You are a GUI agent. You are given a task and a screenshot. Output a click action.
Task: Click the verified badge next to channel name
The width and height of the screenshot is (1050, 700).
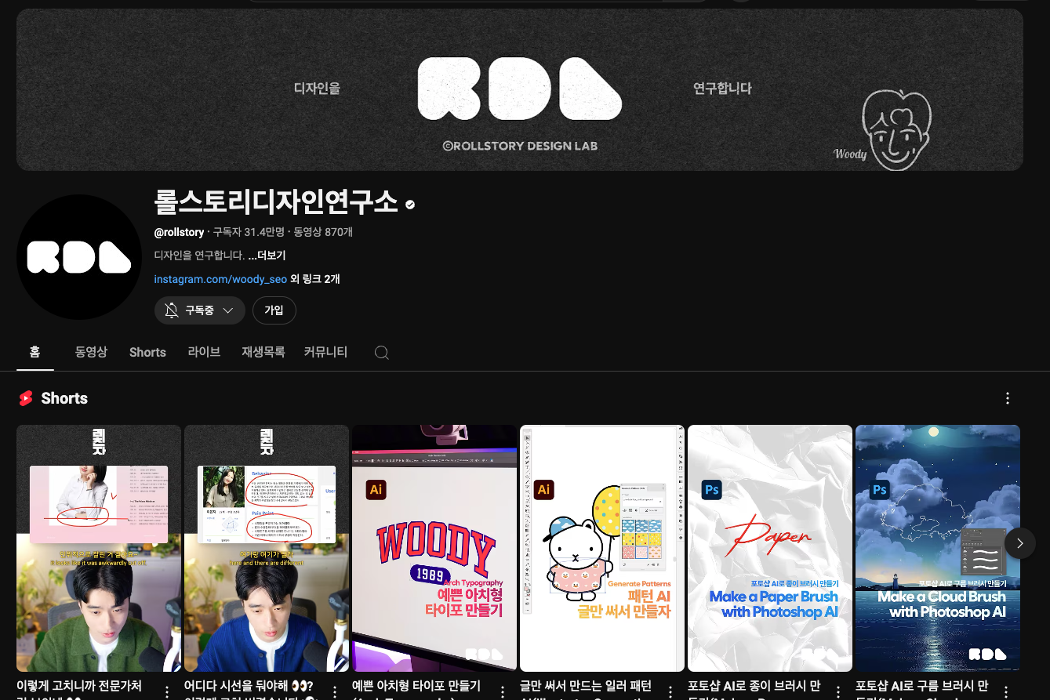410,205
